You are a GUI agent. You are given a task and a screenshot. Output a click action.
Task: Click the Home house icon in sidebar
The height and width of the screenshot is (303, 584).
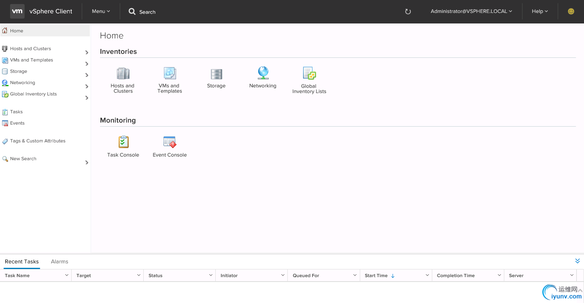pos(5,30)
